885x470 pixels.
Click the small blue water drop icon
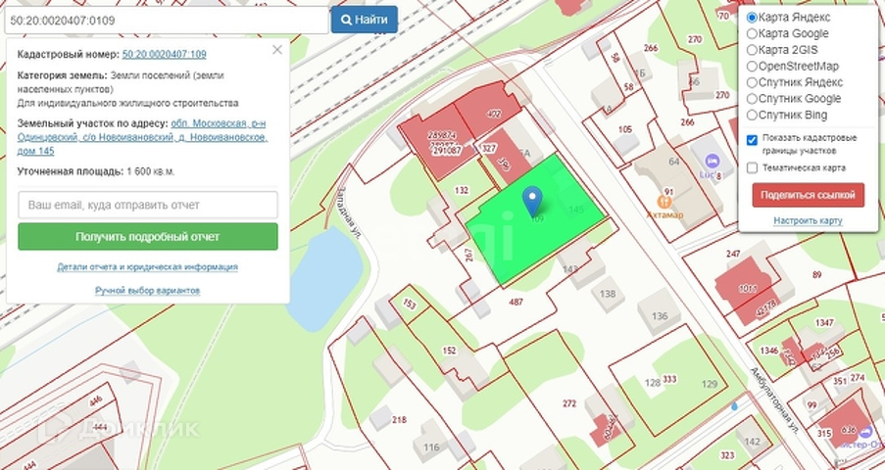(734, 405)
